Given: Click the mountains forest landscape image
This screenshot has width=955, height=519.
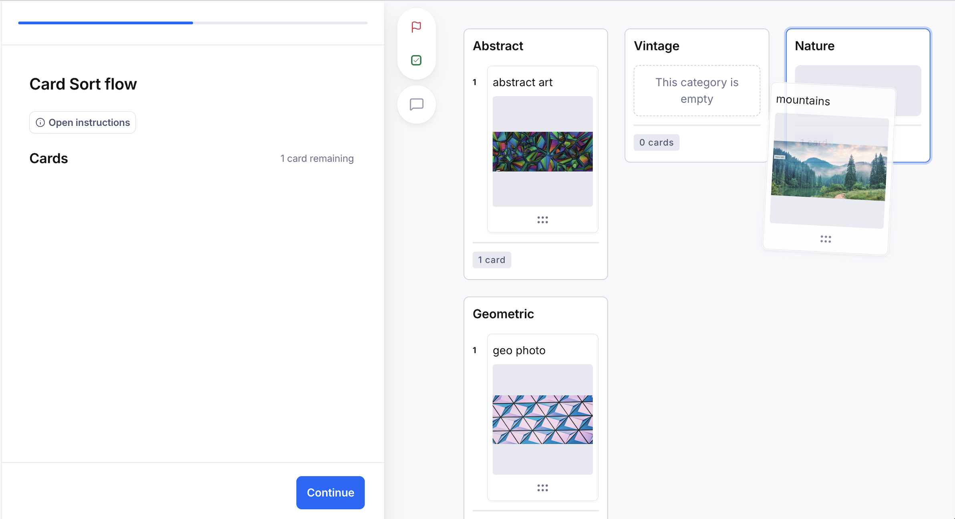Looking at the screenshot, I should [829, 171].
